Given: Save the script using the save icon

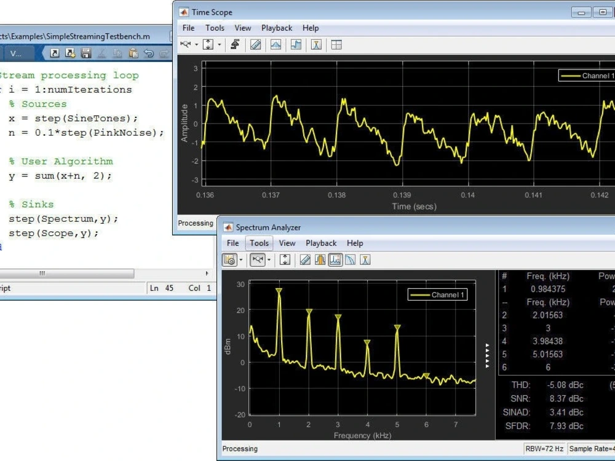Looking at the screenshot, I should (x=87, y=54).
